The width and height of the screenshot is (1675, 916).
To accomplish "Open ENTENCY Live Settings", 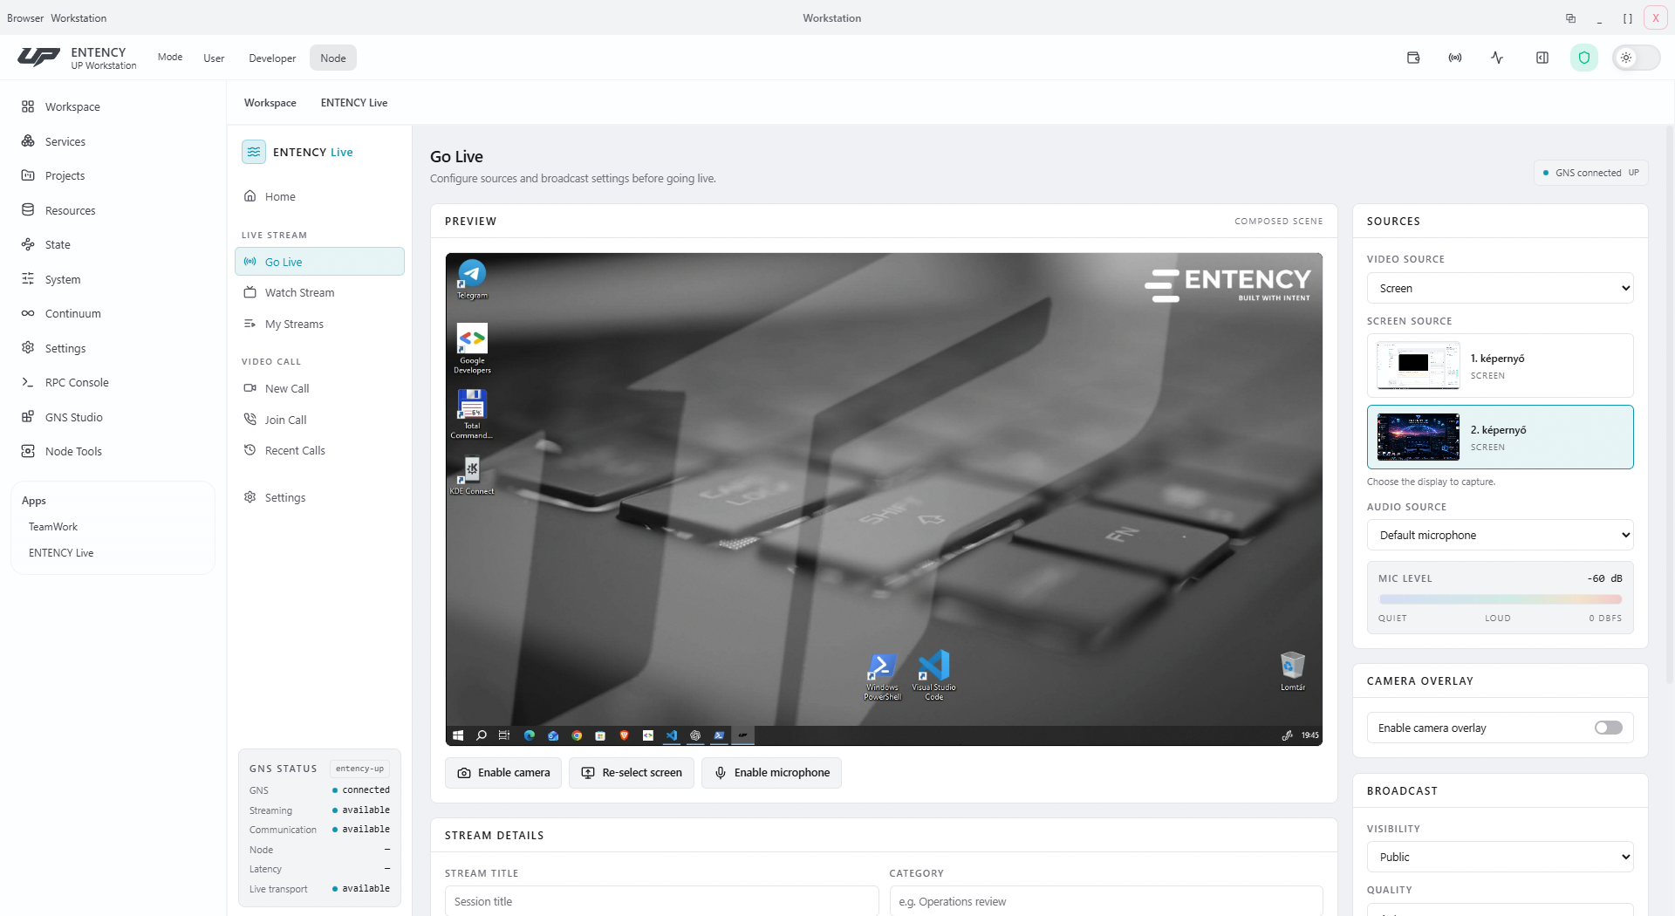I will pyautogui.click(x=319, y=497).
